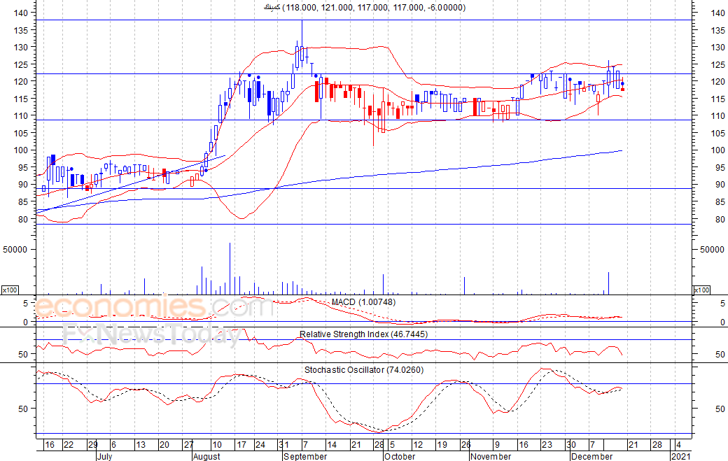Click the 140 price label on the left axis

tap(20, 13)
